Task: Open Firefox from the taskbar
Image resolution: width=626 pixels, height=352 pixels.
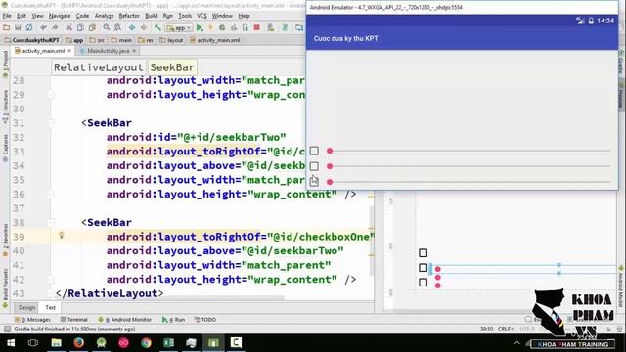Action: [78, 343]
